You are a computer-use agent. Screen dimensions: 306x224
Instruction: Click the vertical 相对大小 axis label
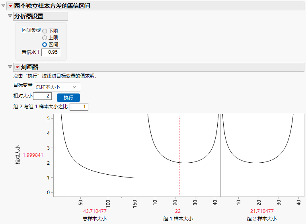click(18, 155)
